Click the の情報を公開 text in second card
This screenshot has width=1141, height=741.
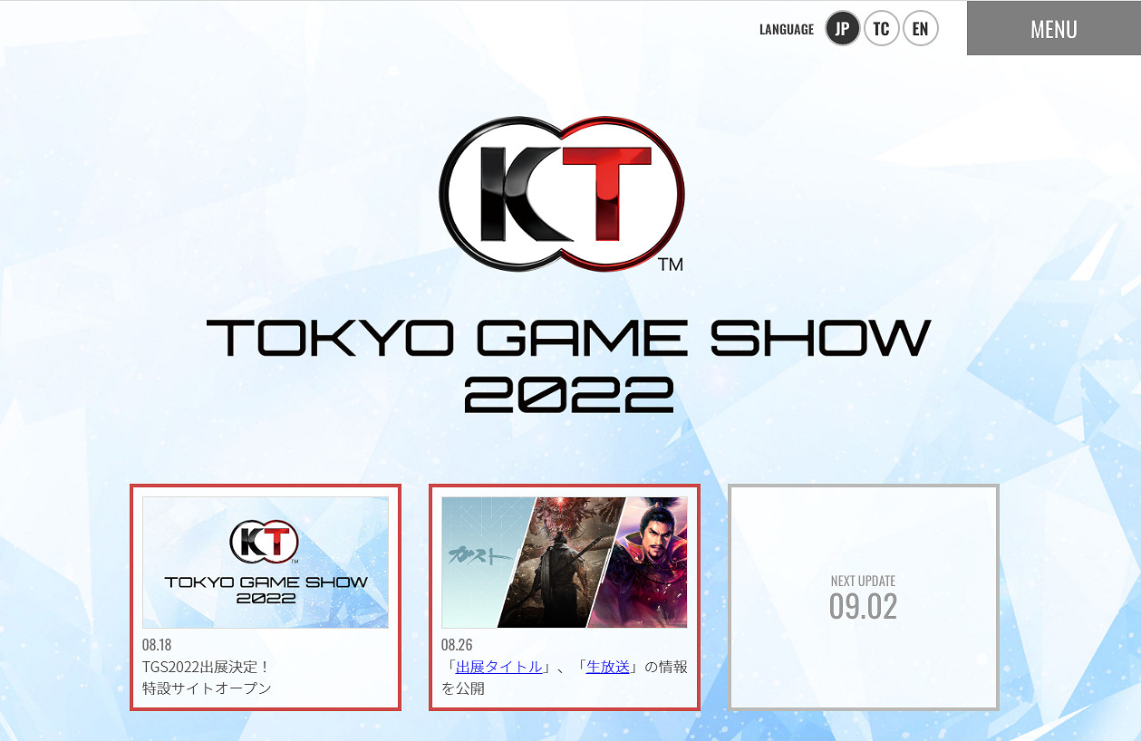(666, 668)
